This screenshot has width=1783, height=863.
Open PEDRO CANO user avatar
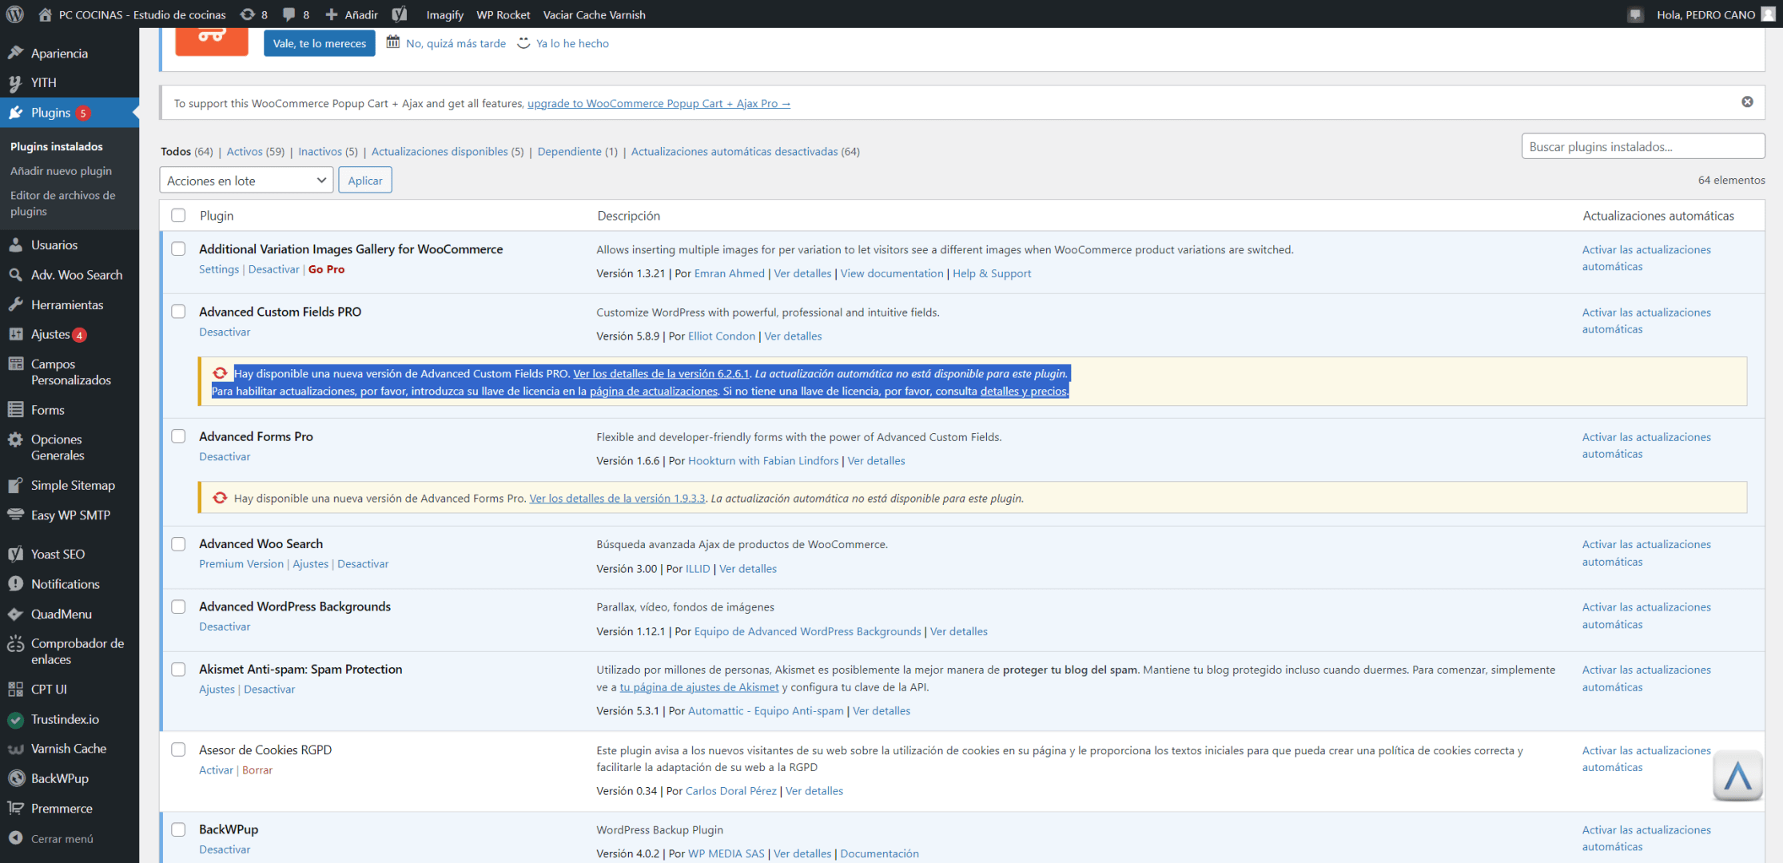(1768, 14)
